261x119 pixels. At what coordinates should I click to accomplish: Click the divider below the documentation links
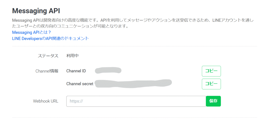click(135, 46)
